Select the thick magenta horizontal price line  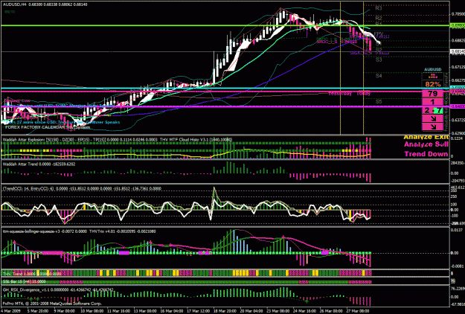pyautogui.click(x=225, y=106)
